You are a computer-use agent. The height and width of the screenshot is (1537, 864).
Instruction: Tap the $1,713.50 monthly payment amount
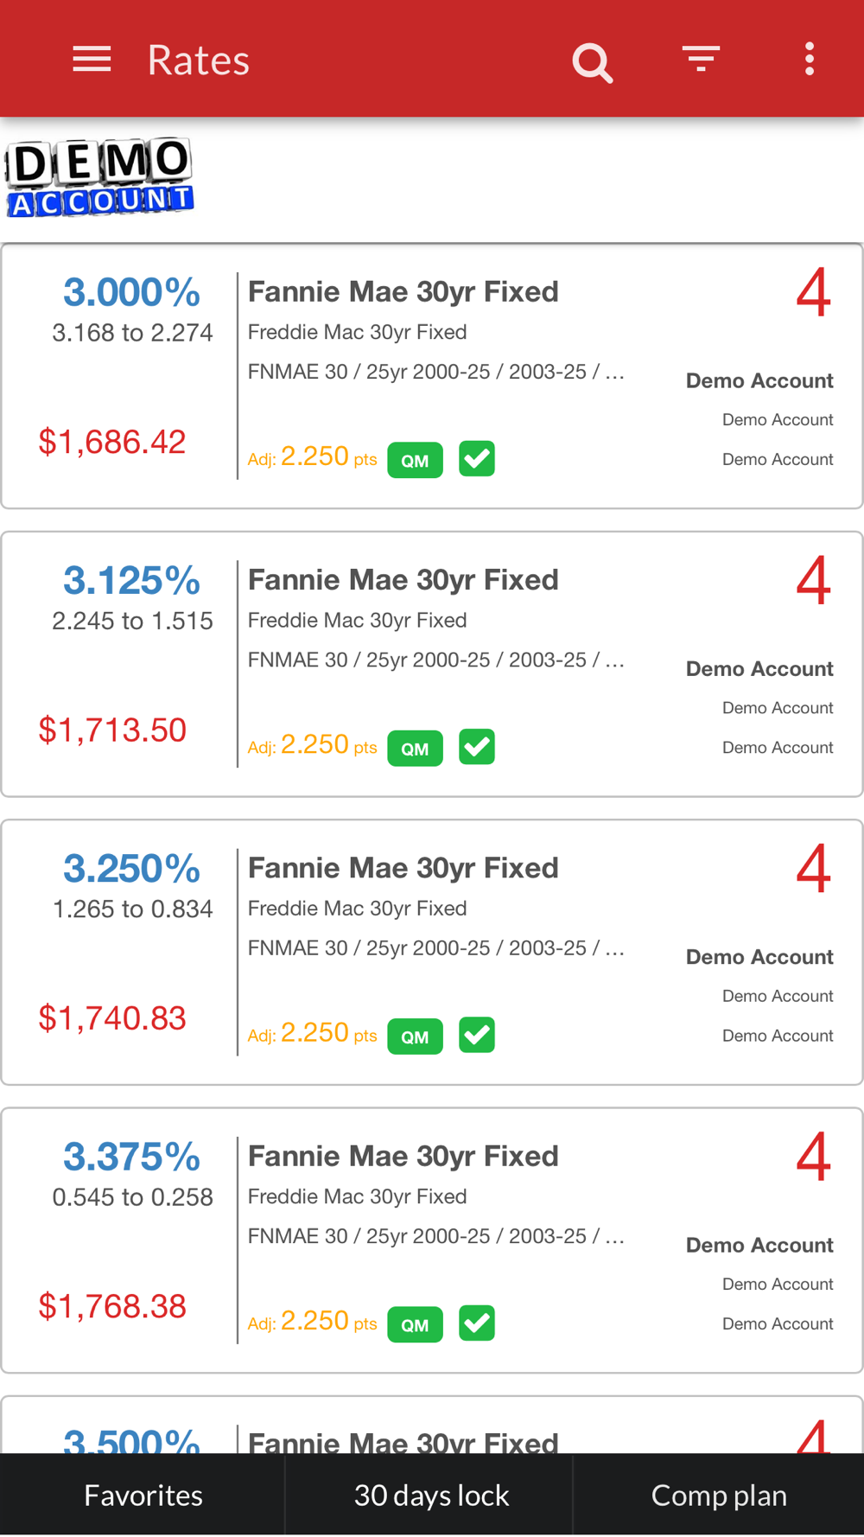(112, 730)
